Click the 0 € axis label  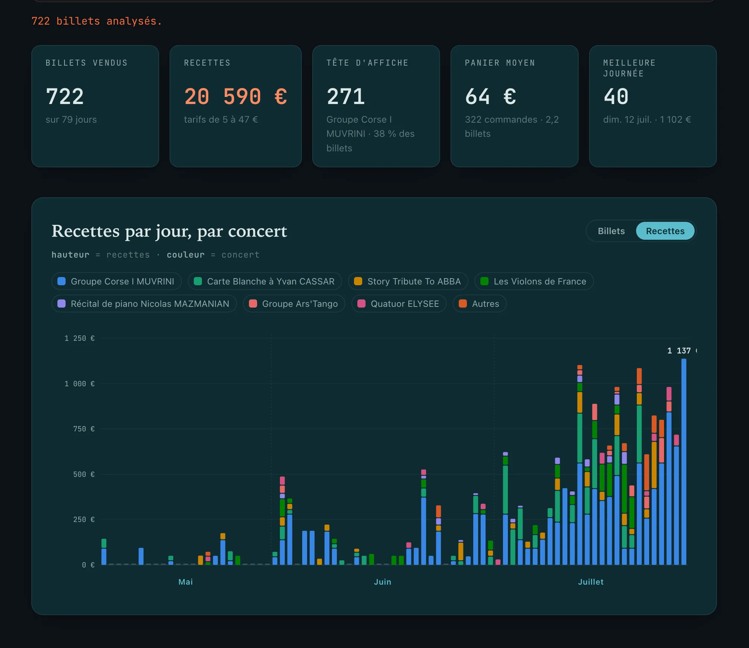pyautogui.click(x=88, y=565)
